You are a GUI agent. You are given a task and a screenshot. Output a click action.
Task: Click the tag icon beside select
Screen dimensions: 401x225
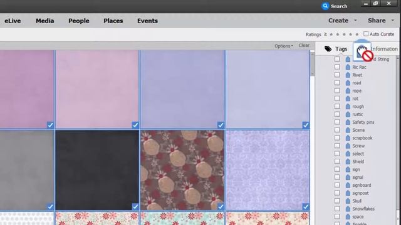(348, 154)
